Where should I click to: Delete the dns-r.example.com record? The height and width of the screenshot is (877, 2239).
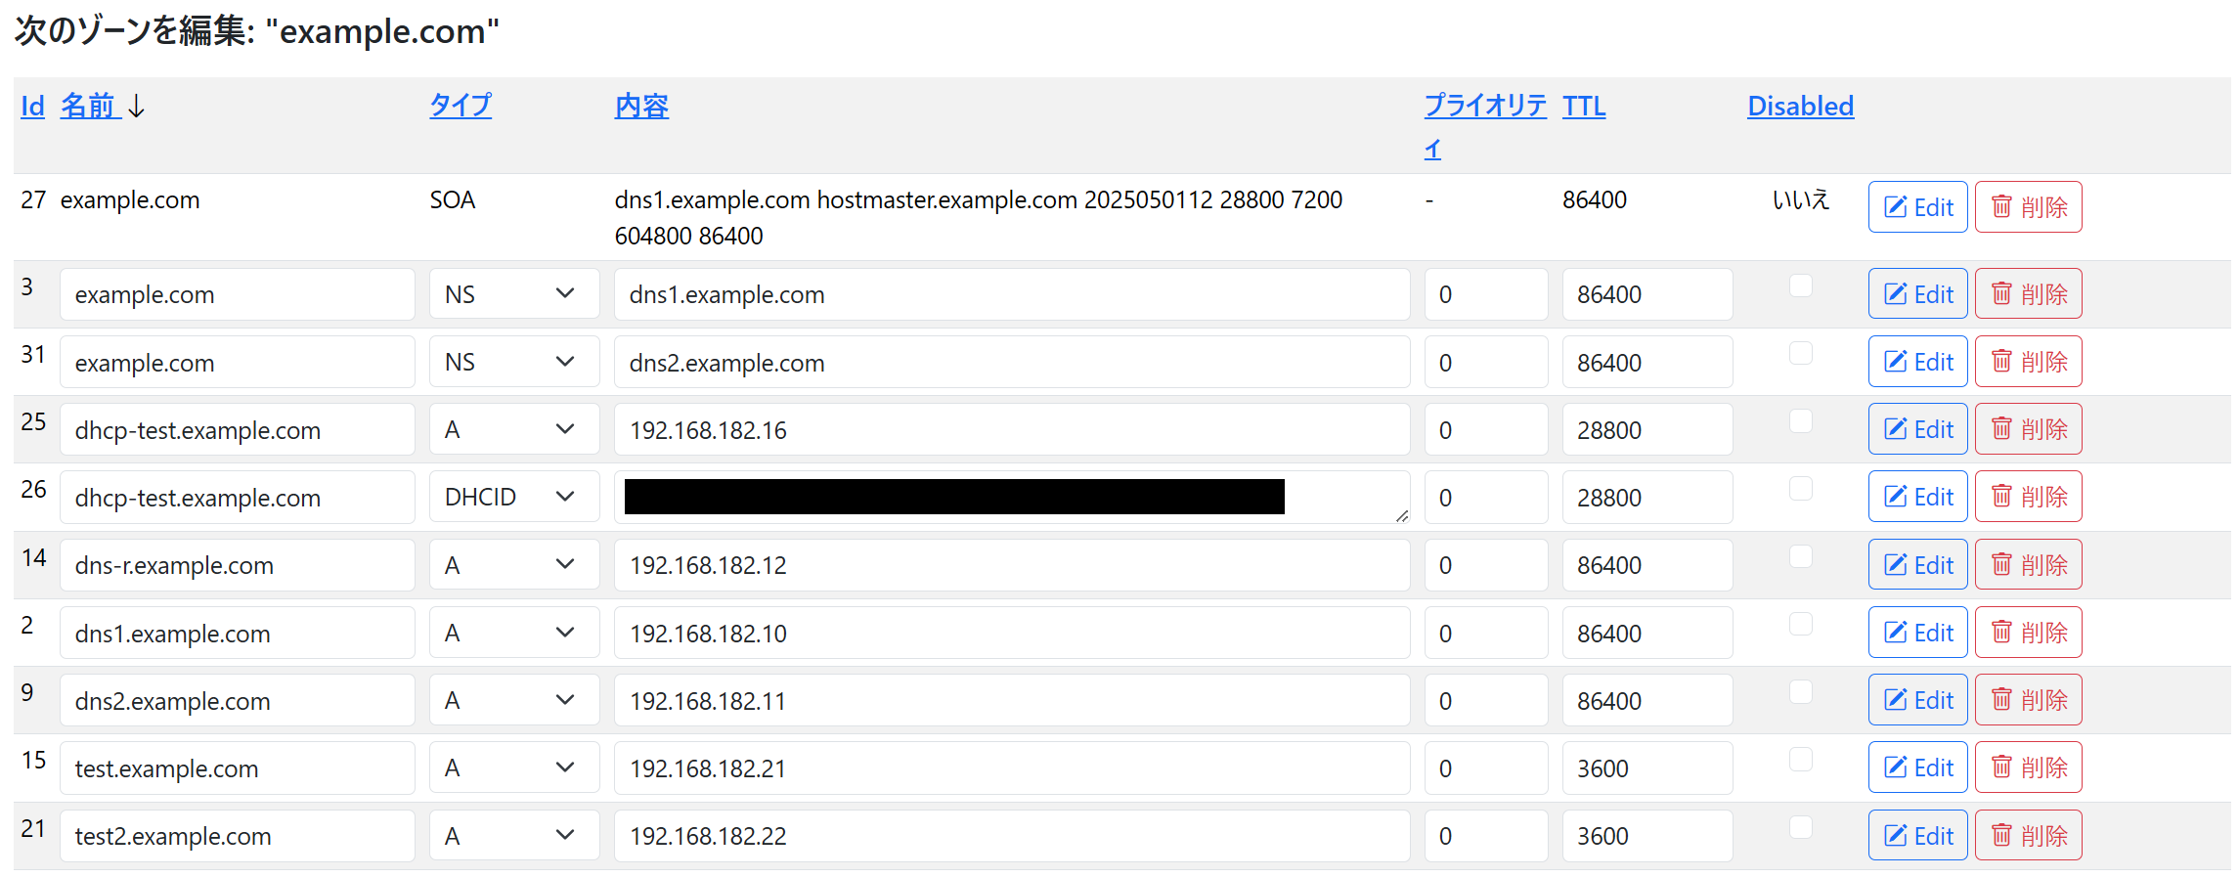(x=2028, y=564)
